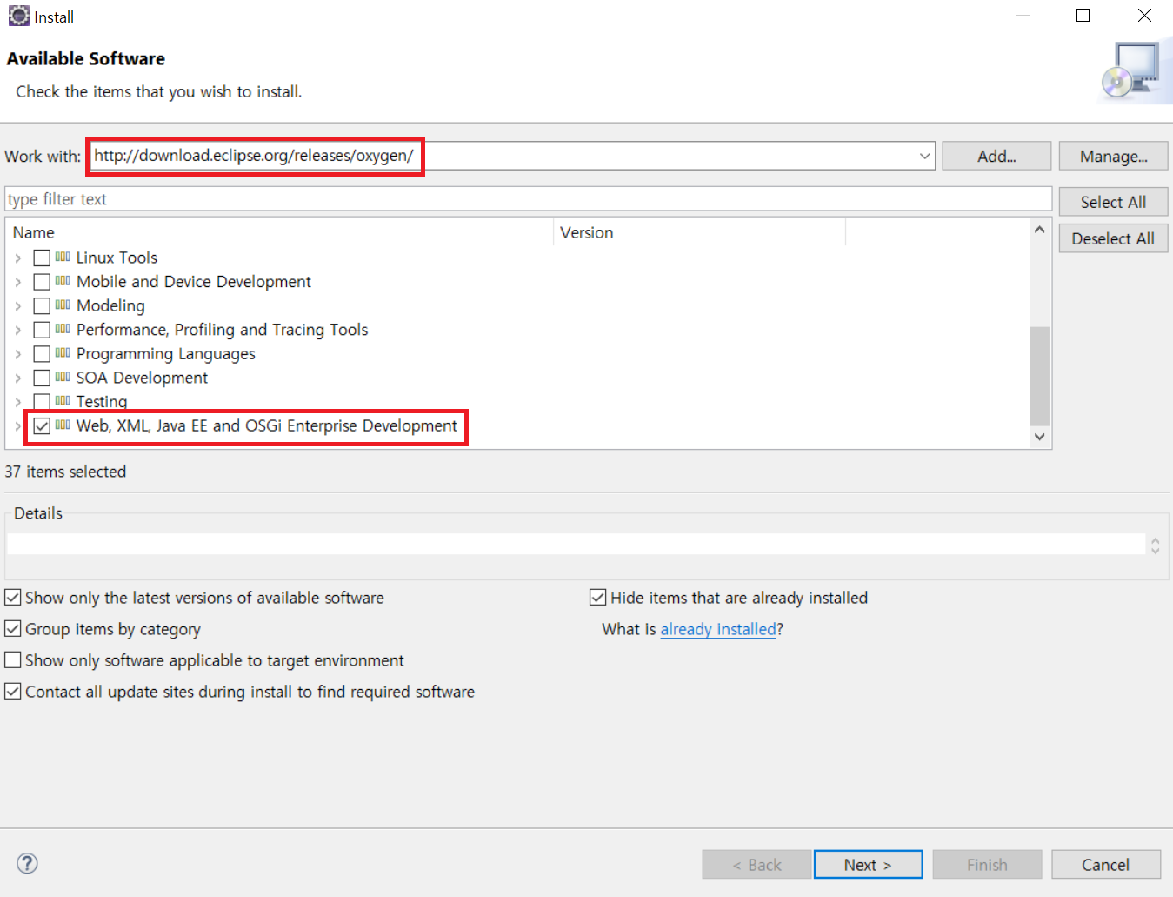The image size is (1173, 897).
Task: Click the Performance, Profiling and Tracing Tools icon
Action: click(x=63, y=330)
